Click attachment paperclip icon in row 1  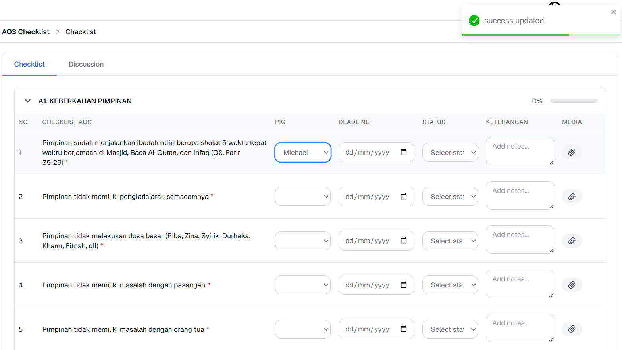(x=572, y=152)
